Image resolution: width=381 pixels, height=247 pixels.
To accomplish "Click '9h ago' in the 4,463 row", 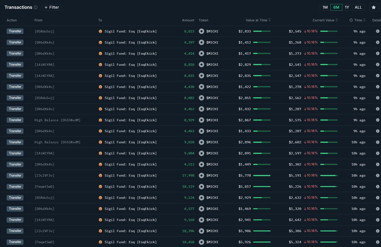I will point(359,131).
